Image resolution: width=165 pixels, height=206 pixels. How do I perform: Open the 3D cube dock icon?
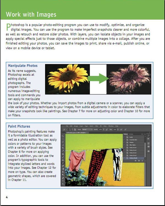point(148,151)
